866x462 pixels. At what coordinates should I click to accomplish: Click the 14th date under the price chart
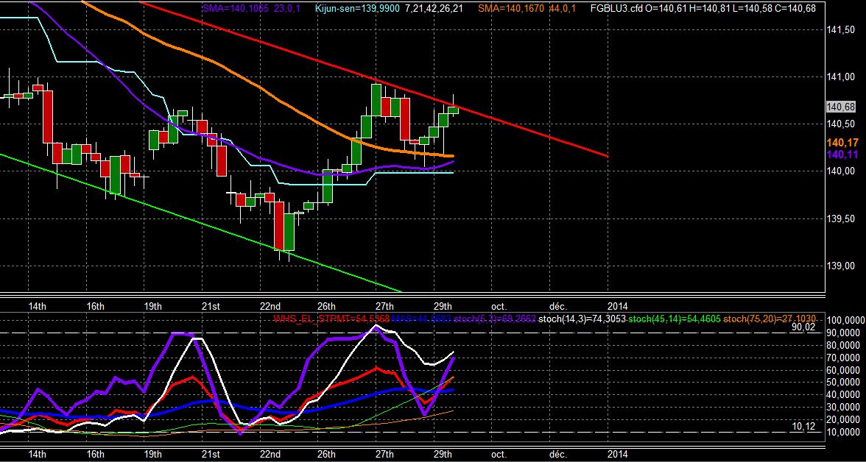coord(37,306)
